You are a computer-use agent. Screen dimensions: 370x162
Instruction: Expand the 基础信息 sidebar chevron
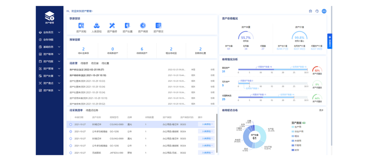[59, 47]
